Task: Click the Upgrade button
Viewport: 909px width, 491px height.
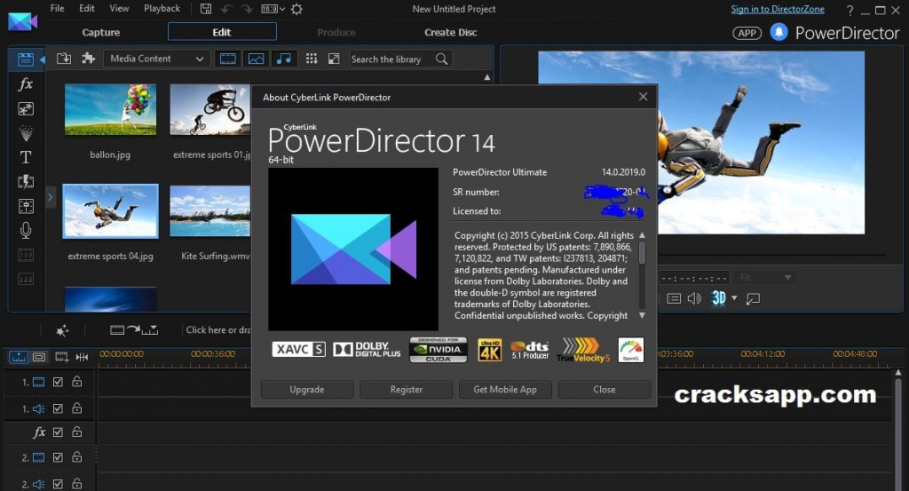Action: point(307,390)
